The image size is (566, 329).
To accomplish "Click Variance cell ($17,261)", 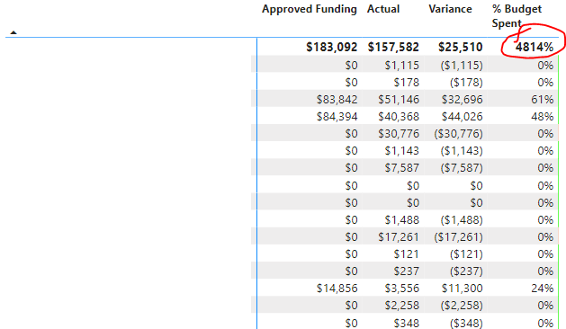I will pyautogui.click(x=458, y=236).
